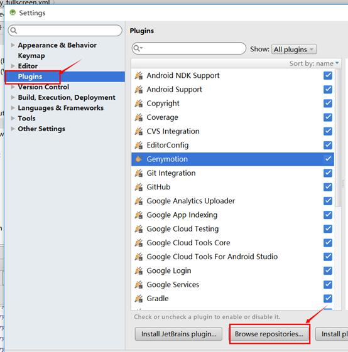This screenshot has width=348, height=352.
Task: Select the Git Integration plugin name
Action: click(171, 173)
